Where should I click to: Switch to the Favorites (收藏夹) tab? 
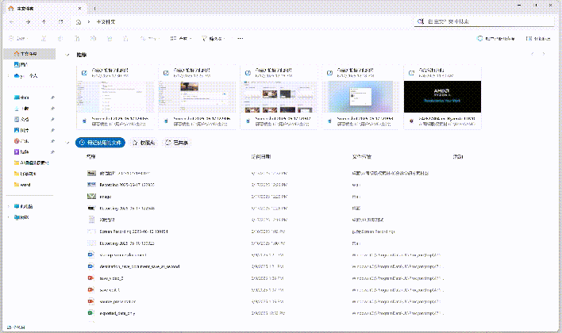[144, 143]
